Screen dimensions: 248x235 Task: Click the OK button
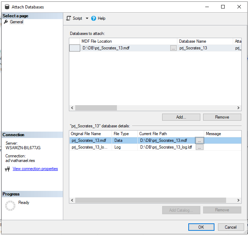coord(201,227)
